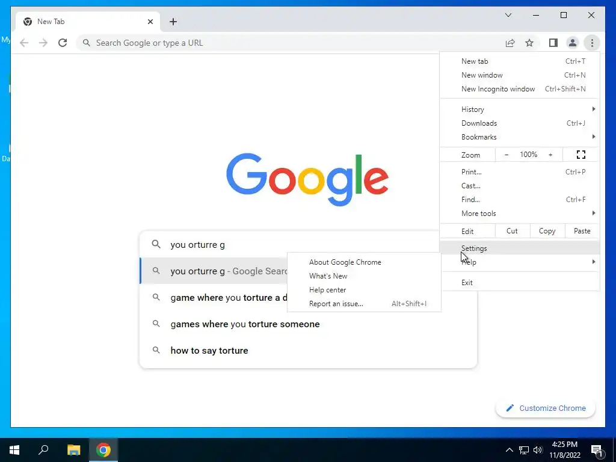Image resolution: width=616 pixels, height=462 pixels.
Task: Click the tab search chevron in title bar
Action: (508, 15)
